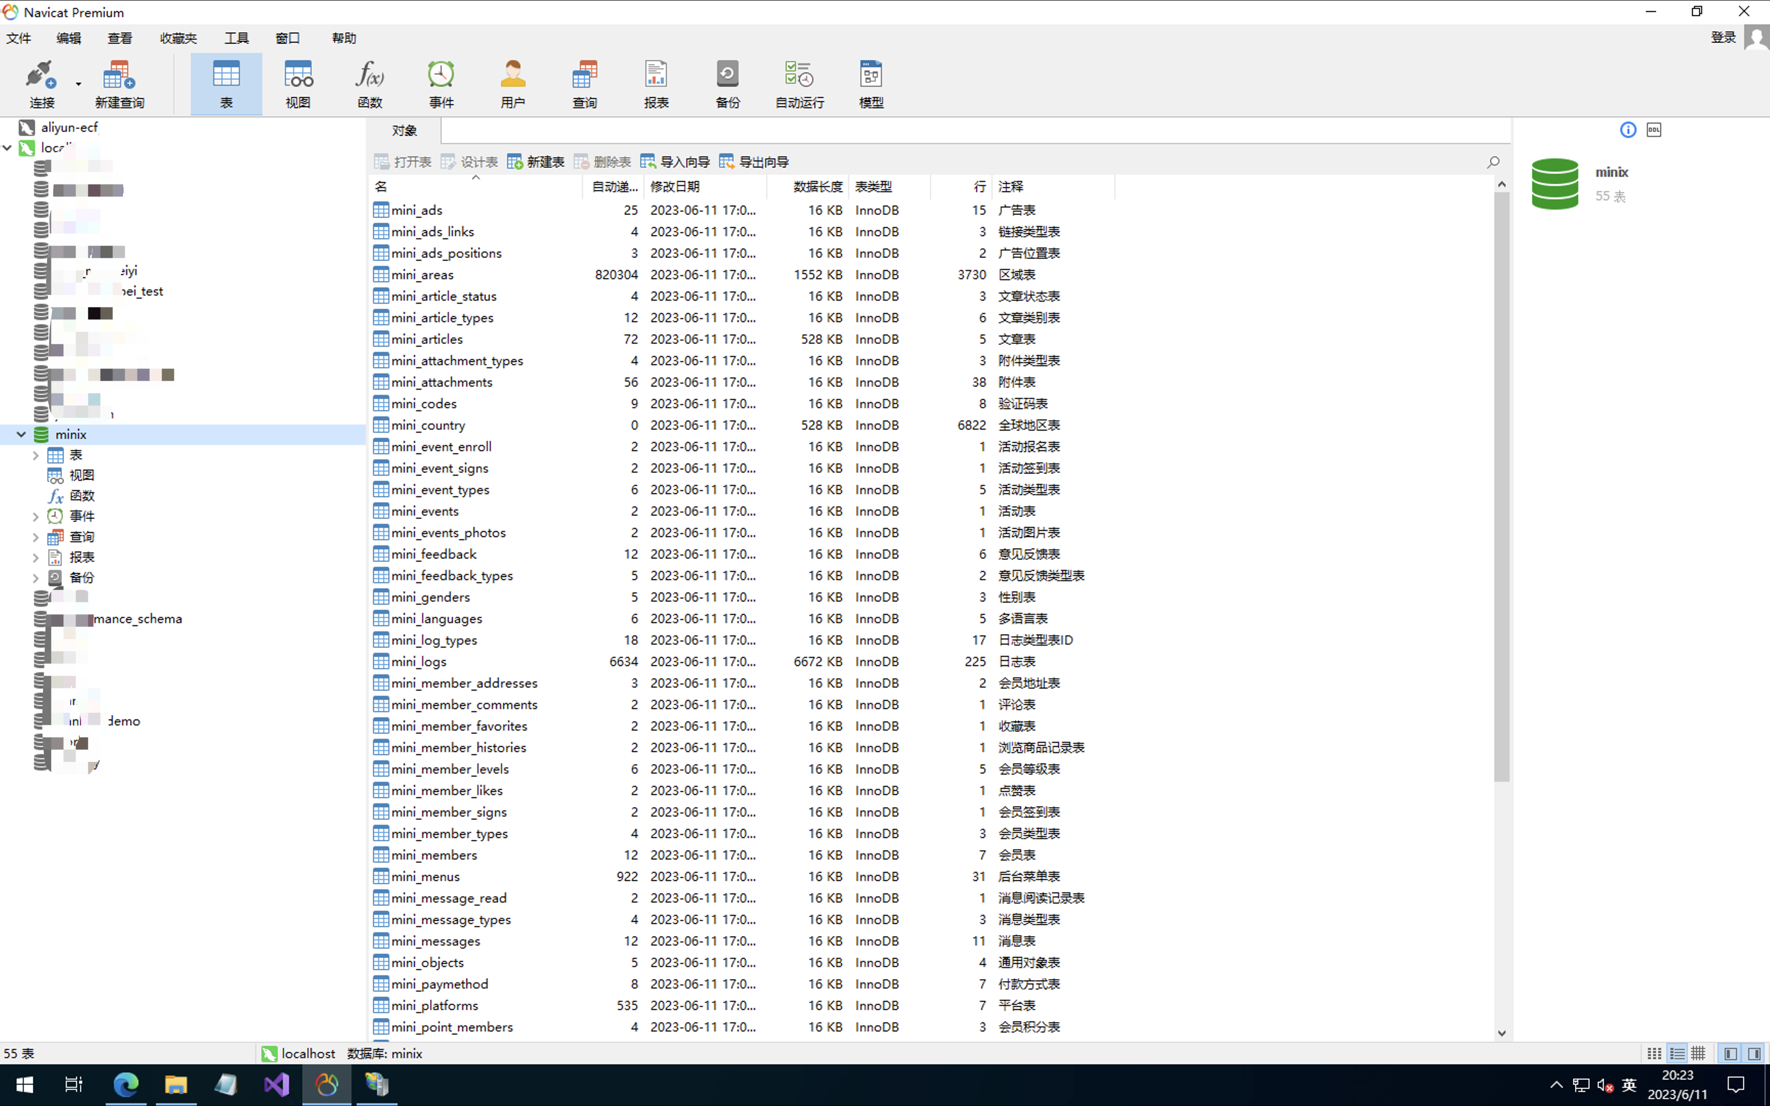The height and width of the screenshot is (1106, 1770).
Task: Switch to detail list view mode
Action: coord(1677,1053)
